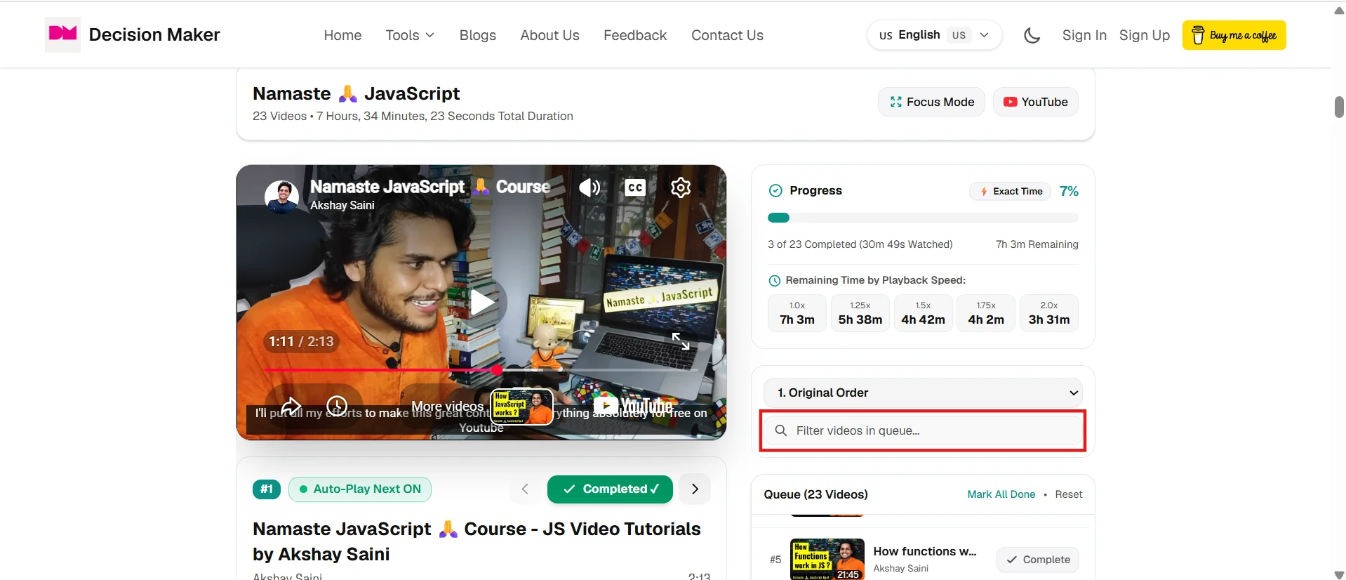Open the Contact Us page
The width and height of the screenshot is (1346, 580).
coord(727,35)
